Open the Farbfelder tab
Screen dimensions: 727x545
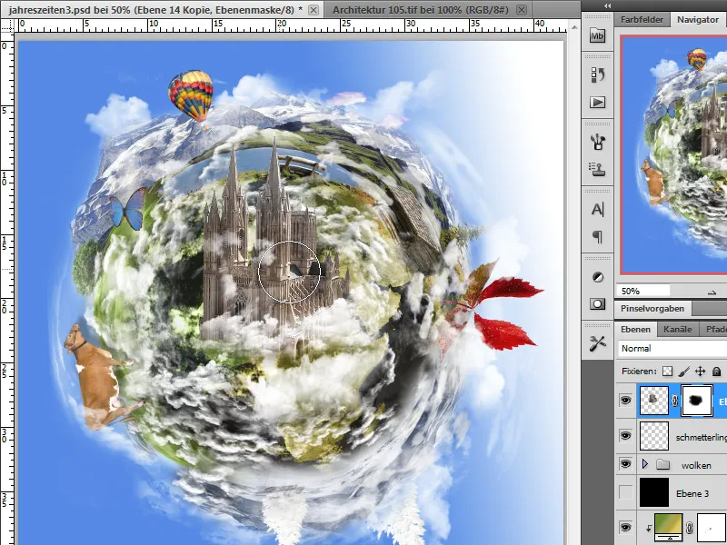[642, 20]
